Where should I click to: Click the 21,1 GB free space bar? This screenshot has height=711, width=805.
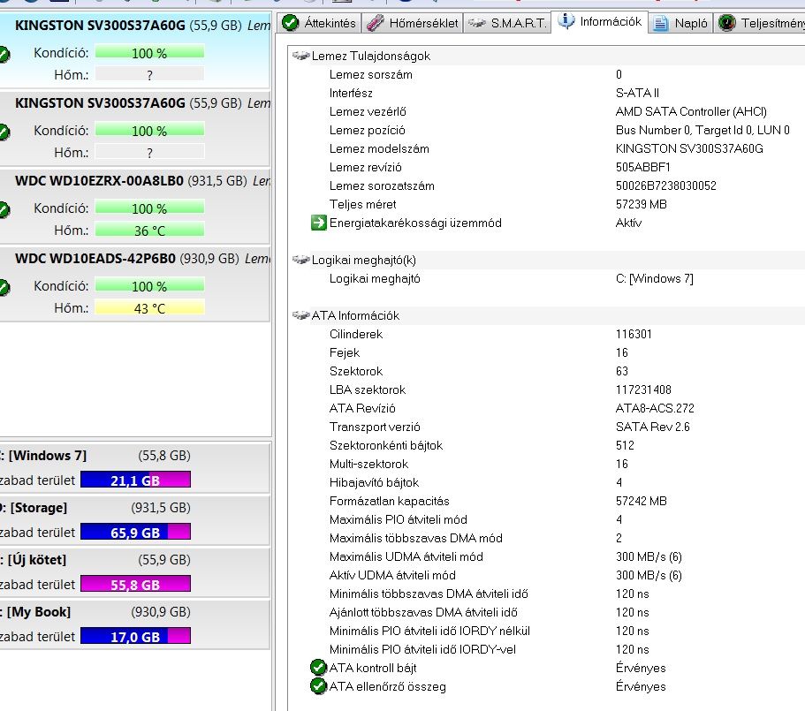point(135,480)
